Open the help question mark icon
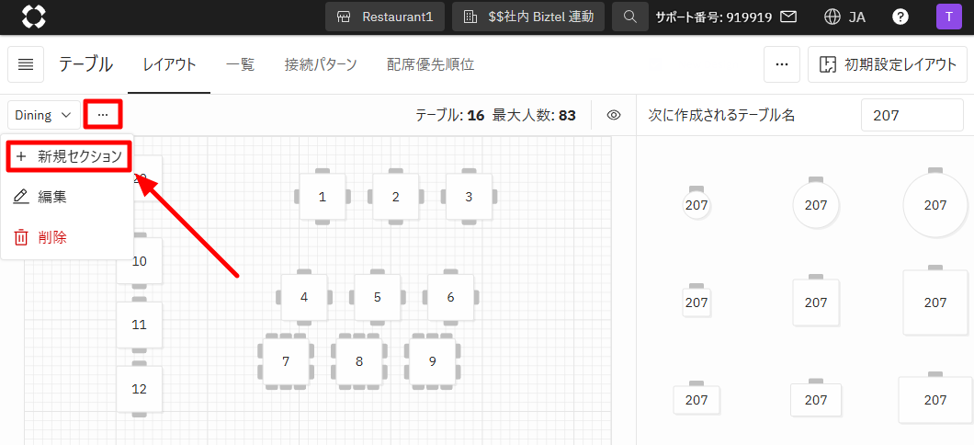The image size is (974, 445). pyautogui.click(x=900, y=17)
